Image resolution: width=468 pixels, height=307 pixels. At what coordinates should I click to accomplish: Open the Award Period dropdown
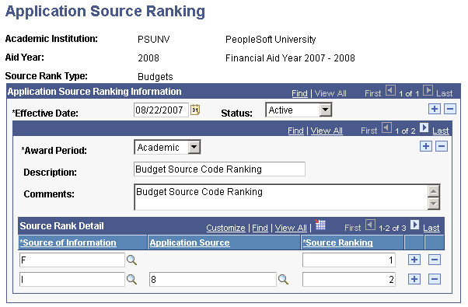pyautogui.click(x=194, y=147)
